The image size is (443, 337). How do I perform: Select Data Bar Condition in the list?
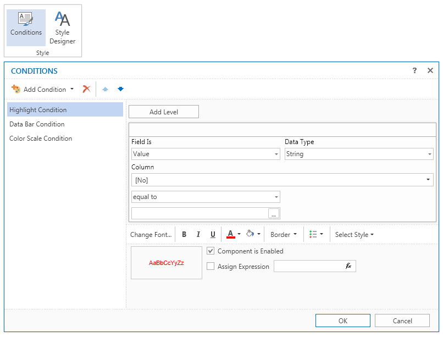click(x=65, y=124)
